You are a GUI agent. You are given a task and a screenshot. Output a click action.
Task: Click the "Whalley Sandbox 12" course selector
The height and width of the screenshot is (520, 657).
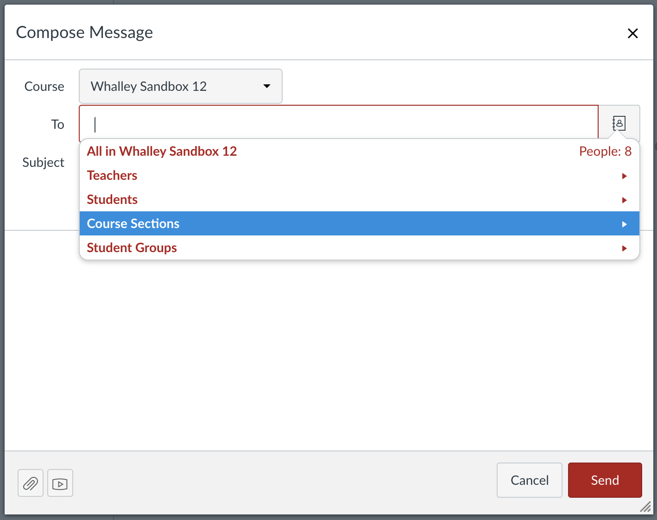[x=180, y=86]
